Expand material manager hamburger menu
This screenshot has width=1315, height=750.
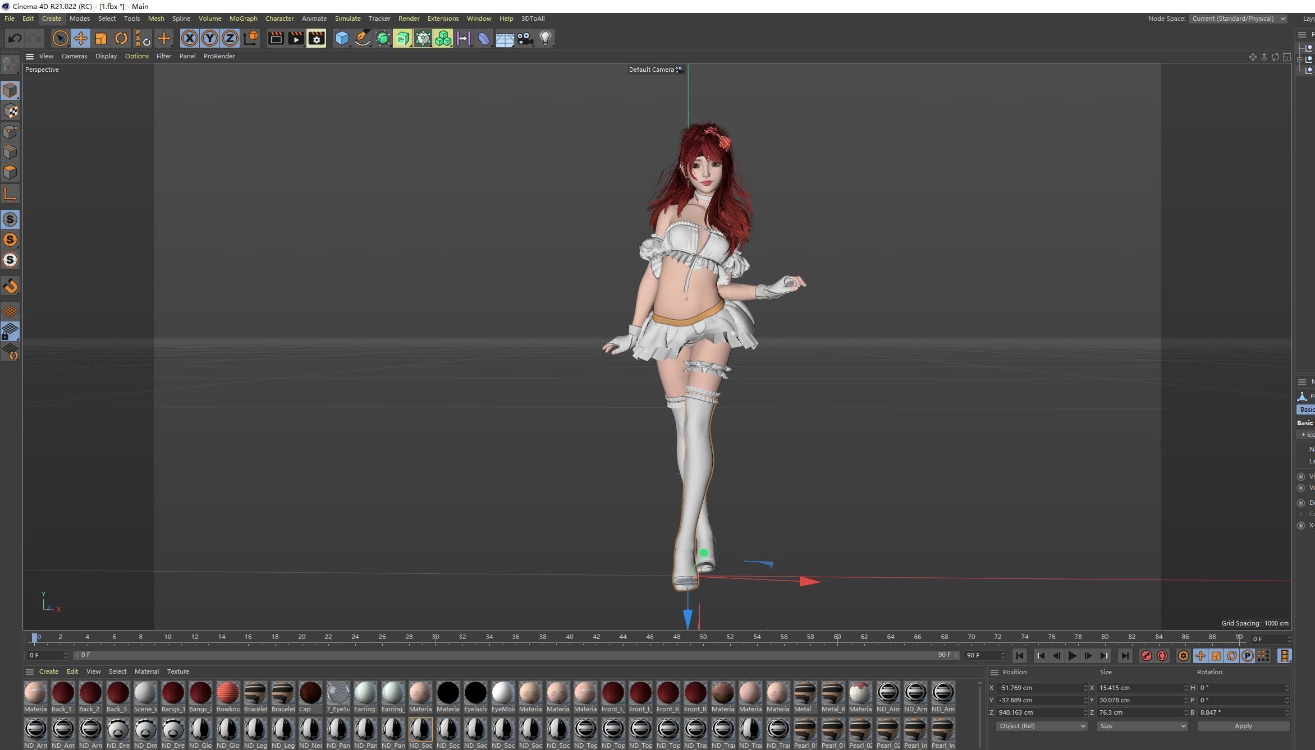pyautogui.click(x=30, y=671)
